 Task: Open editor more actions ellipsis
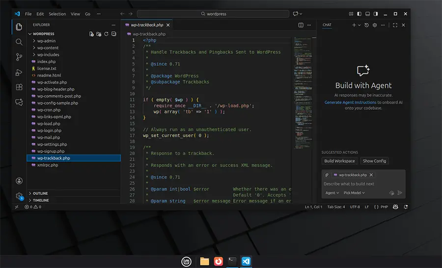click(x=309, y=25)
